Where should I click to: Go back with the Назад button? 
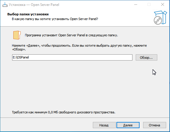104,125
